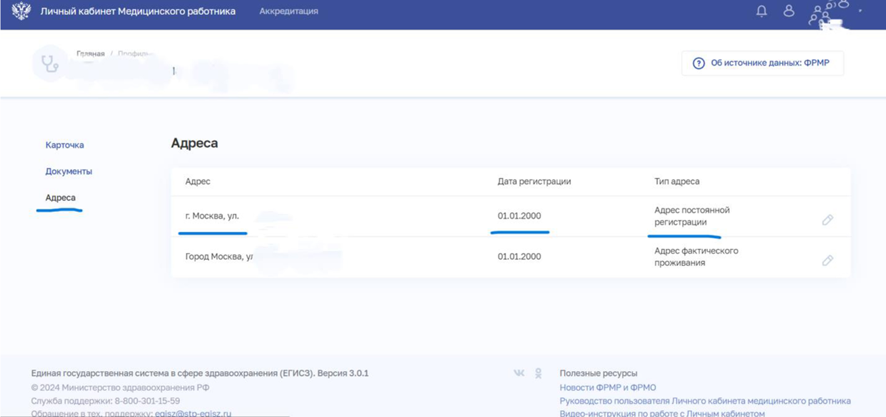The width and height of the screenshot is (886, 417).
Task: Click the 'Адрес' column header
Action: click(197, 181)
